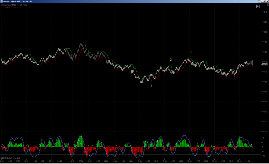Click the 21:00 time axis label

tap(247, 161)
